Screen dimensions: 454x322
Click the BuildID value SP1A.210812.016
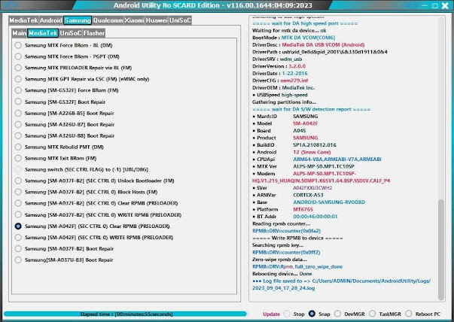(x=315, y=145)
